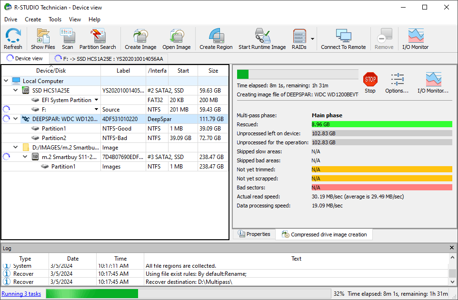
Task: Switch to the Properties tab
Action: tap(254, 234)
